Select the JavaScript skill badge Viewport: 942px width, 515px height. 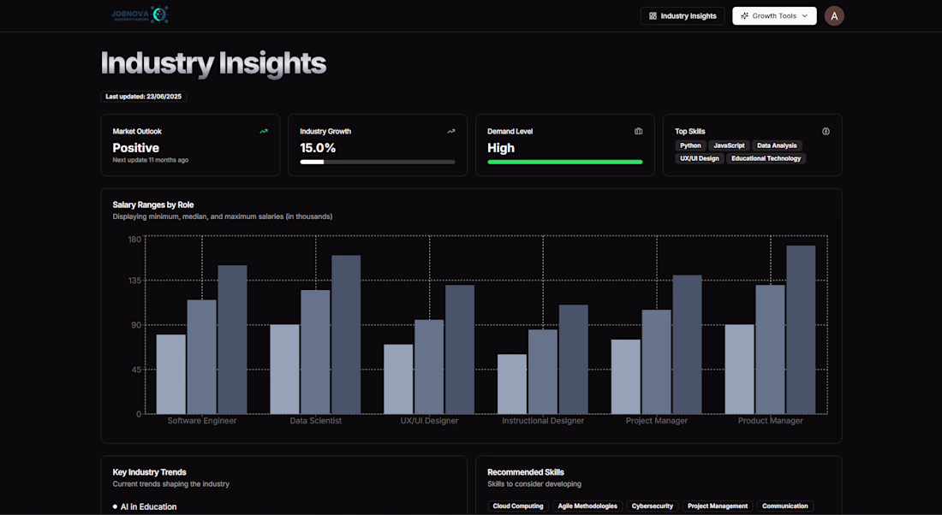(729, 145)
